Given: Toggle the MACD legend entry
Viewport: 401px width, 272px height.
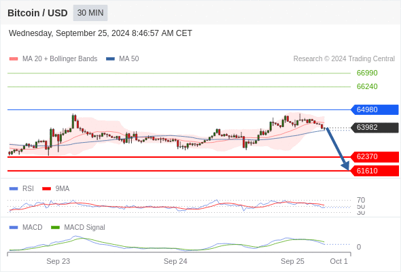Looking at the screenshot, I should tap(26, 227).
